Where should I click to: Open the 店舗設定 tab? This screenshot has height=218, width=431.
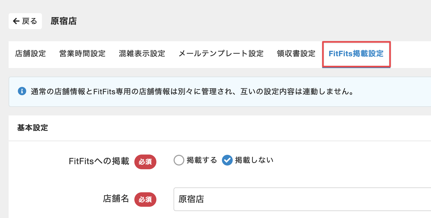coord(30,54)
